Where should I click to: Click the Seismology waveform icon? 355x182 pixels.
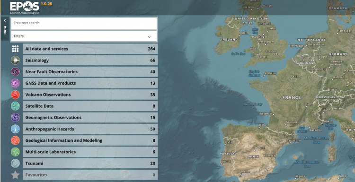coord(15,61)
